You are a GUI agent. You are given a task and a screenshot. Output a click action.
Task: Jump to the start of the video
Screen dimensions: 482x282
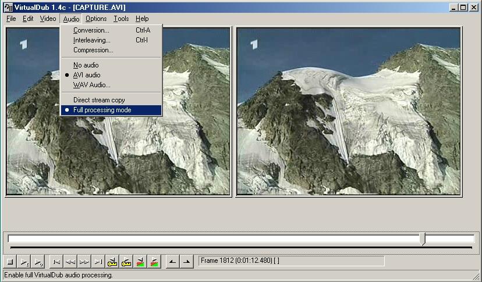point(56,262)
